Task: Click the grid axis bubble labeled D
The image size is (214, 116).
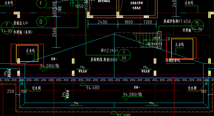Action: coord(41,22)
